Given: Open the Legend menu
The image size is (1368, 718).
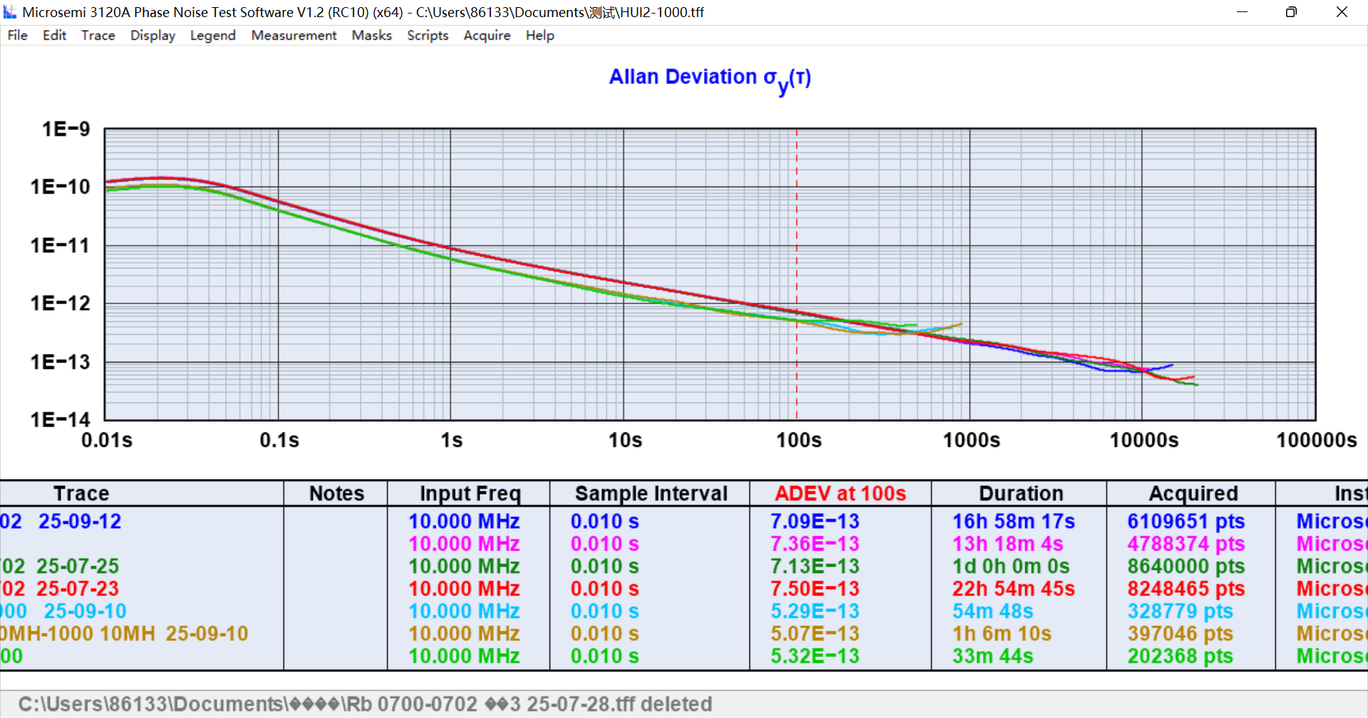Looking at the screenshot, I should 212,36.
